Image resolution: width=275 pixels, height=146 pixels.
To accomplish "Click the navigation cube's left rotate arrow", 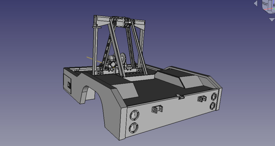I will click(255, 3).
